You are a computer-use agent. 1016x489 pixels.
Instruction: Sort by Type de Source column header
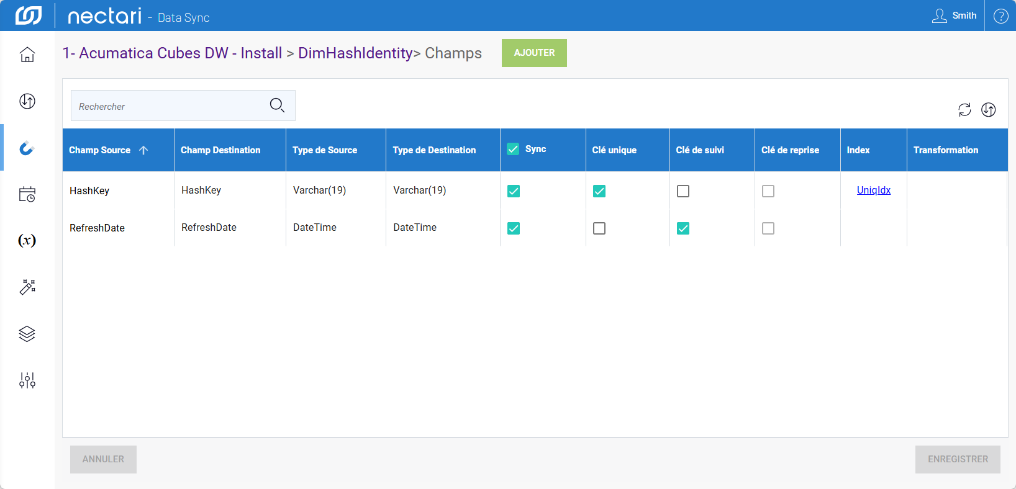(x=336, y=150)
